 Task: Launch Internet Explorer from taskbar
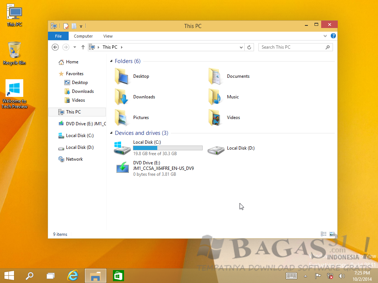tap(73, 276)
